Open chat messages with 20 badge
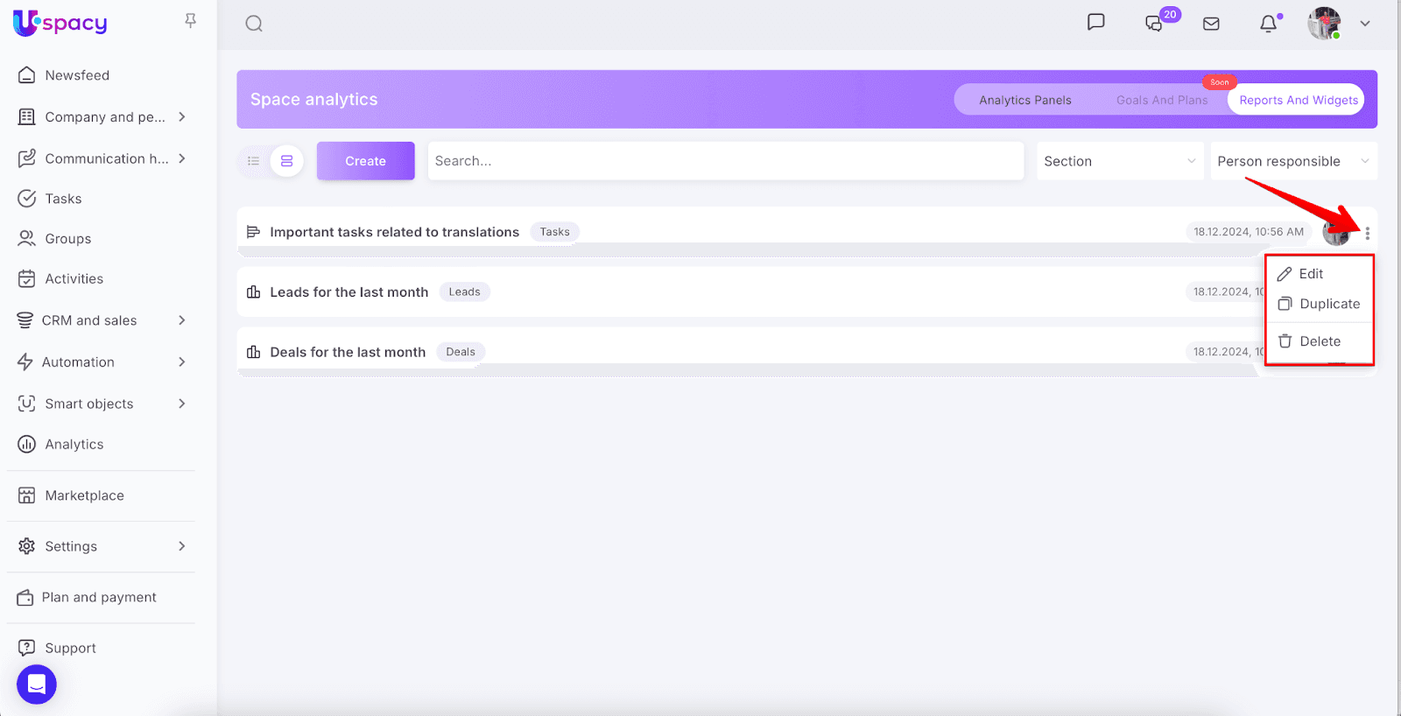This screenshot has width=1401, height=716. (x=1156, y=23)
